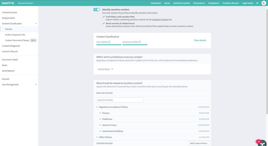Viewport: 268px width, 146px height.
Task: Click the info icon beside Core (100%)
Action: (109, 42)
